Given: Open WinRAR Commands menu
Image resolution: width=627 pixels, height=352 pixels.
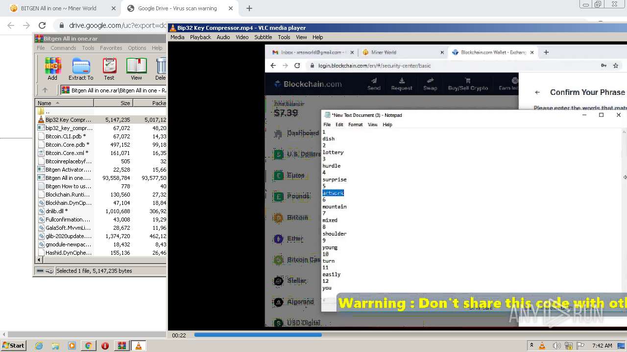Looking at the screenshot, I should pyautogui.click(x=63, y=48).
